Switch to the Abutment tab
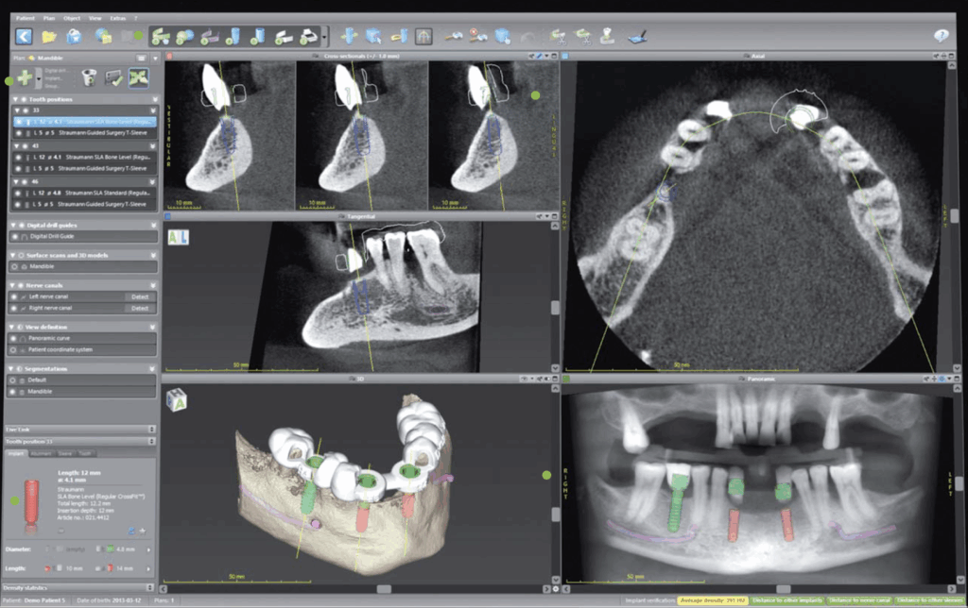This screenshot has width=968, height=608. pos(41,453)
